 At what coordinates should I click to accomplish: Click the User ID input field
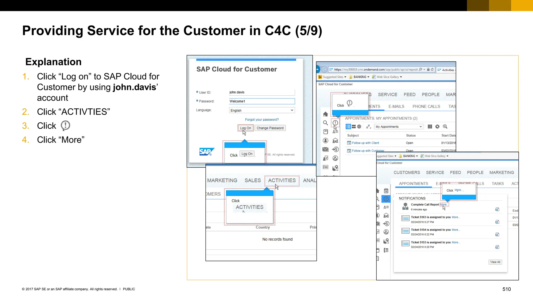pyautogui.click(x=262, y=92)
